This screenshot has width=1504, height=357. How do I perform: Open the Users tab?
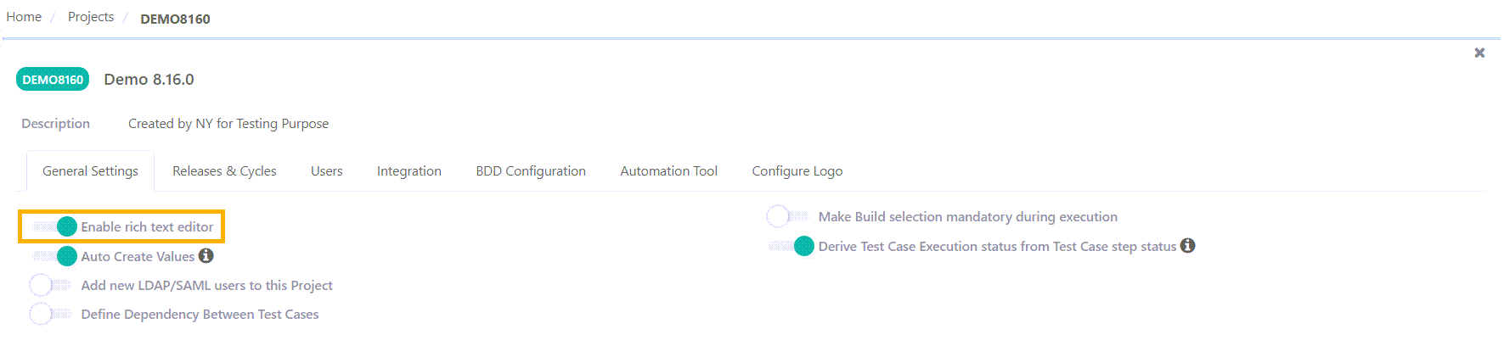[x=326, y=171]
